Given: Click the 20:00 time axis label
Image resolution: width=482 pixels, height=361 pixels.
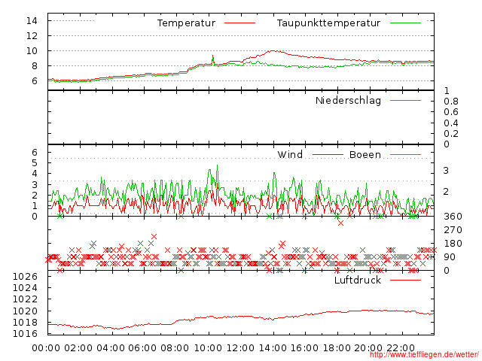Looking at the screenshot, I should tap(368, 348).
